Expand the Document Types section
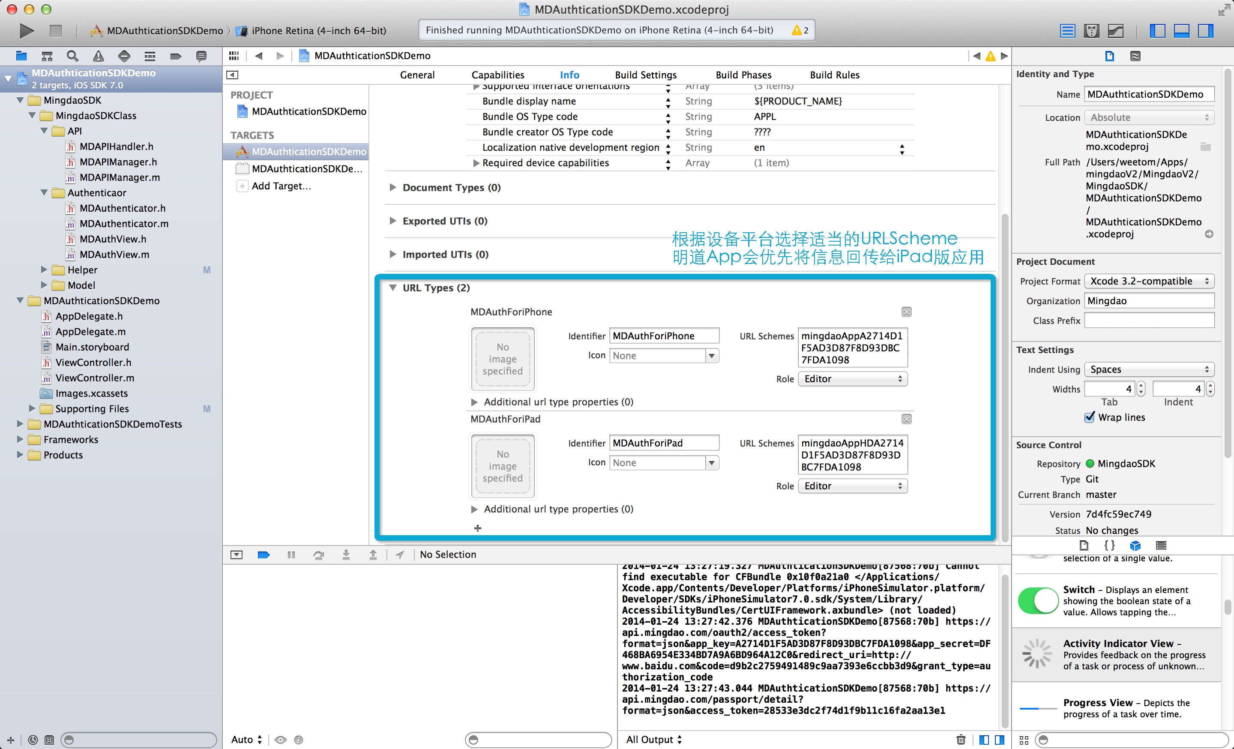This screenshot has width=1234, height=749. (393, 187)
